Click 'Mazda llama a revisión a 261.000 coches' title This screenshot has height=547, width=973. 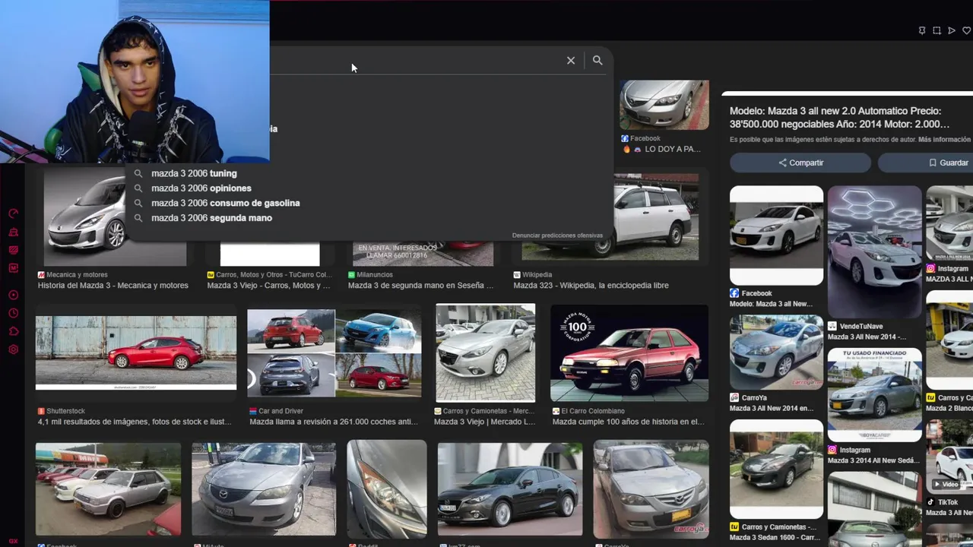[x=334, y=422]
